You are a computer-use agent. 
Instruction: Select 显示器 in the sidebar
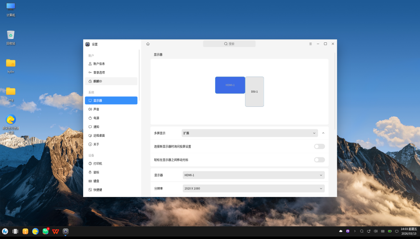tap(111, 100)
